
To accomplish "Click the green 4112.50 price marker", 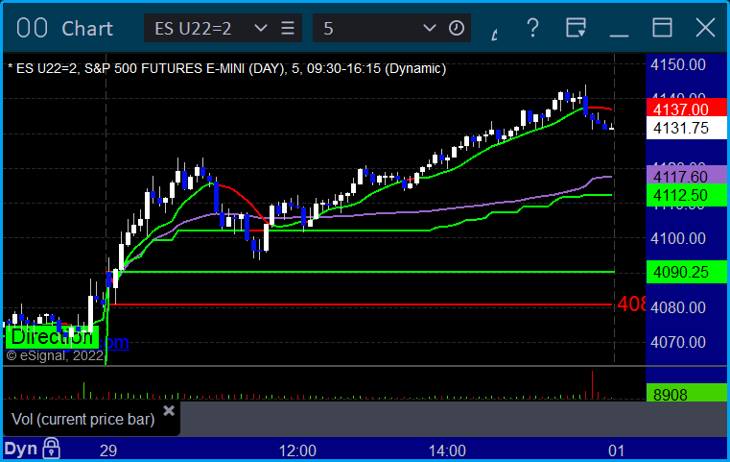I will tap(686, 194).
